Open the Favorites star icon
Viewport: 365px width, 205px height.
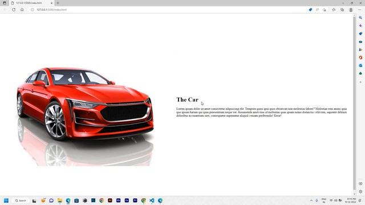click(334, 10)
